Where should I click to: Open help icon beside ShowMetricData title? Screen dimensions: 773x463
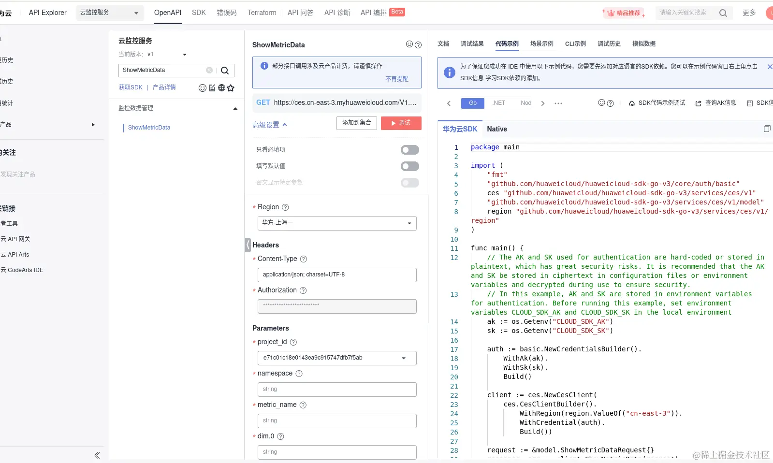click(x=418, y=45)
